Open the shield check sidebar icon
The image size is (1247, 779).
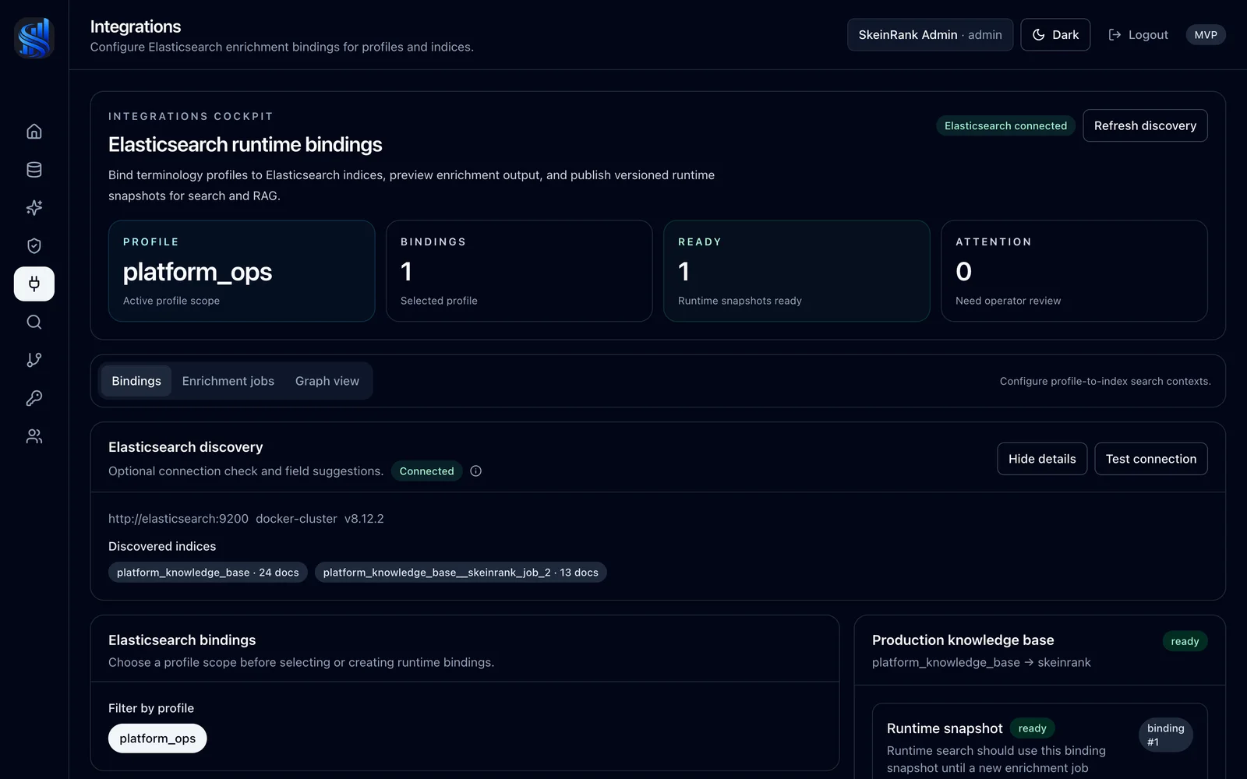click(x=34, y=245)
